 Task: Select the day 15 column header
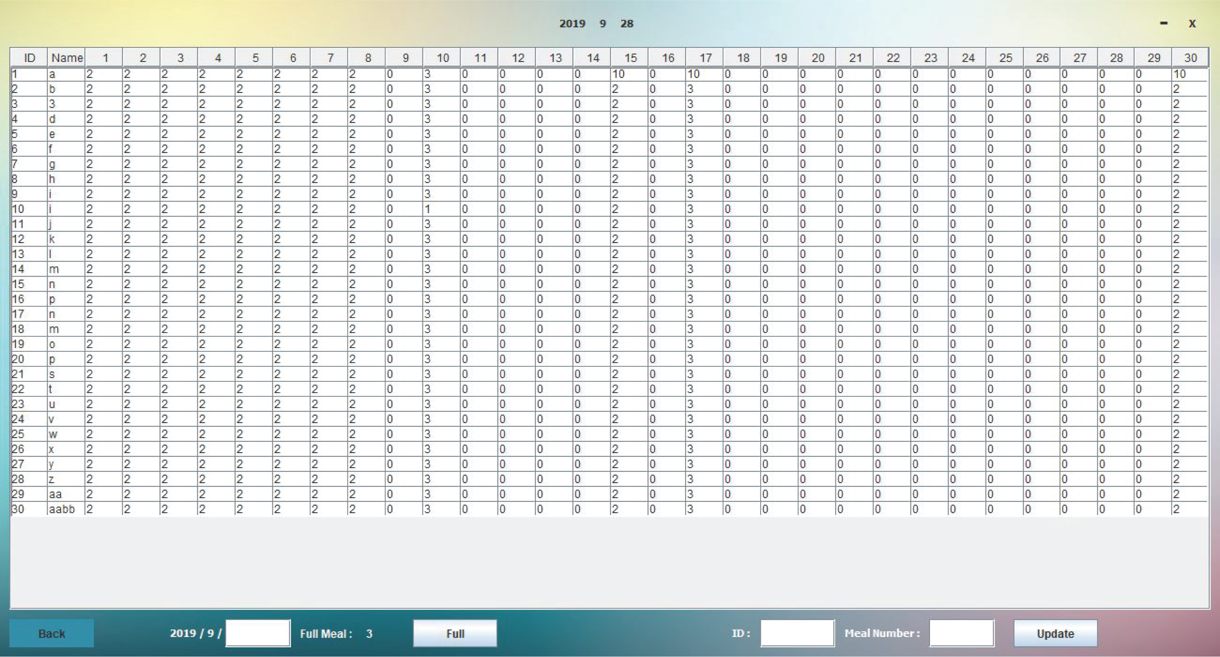(630, 58)
